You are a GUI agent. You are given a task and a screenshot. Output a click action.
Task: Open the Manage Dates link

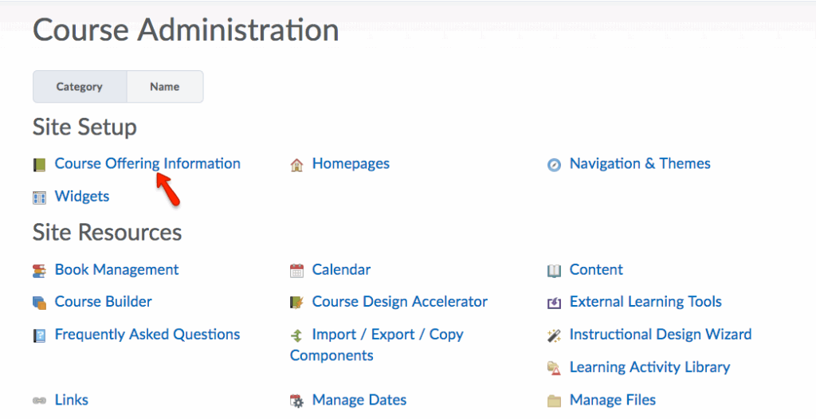pos(359,400)
